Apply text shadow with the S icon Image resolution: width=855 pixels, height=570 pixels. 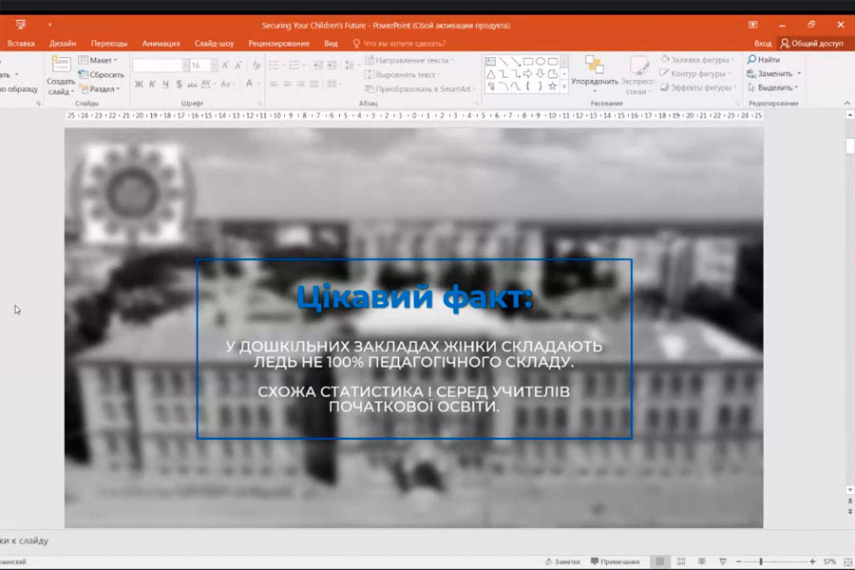[179, 84]
